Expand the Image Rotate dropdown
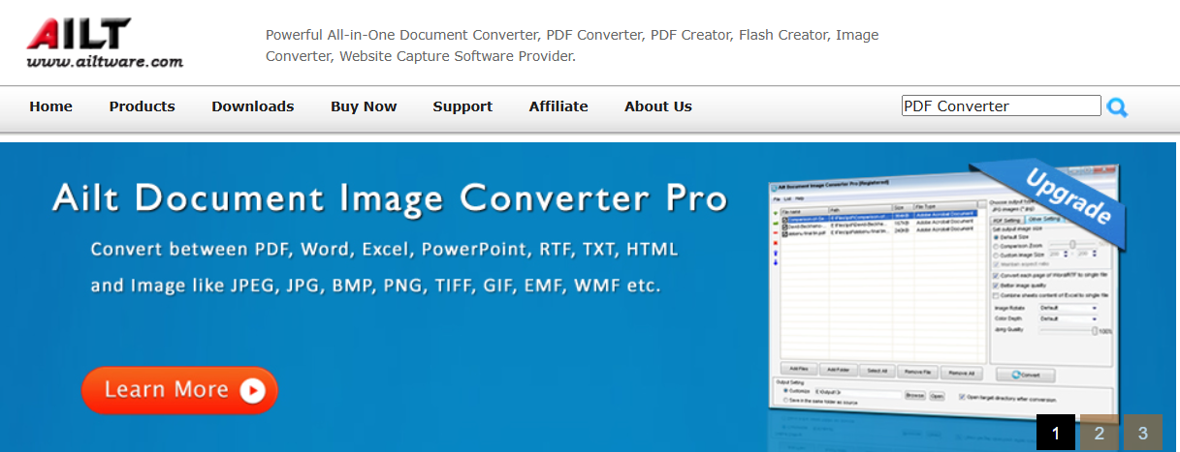 [1068, 308]
